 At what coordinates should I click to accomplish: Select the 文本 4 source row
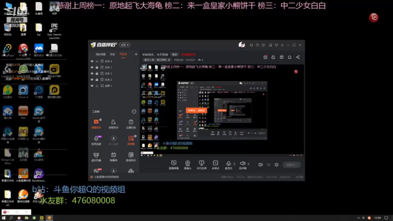(x=114, y=61)
